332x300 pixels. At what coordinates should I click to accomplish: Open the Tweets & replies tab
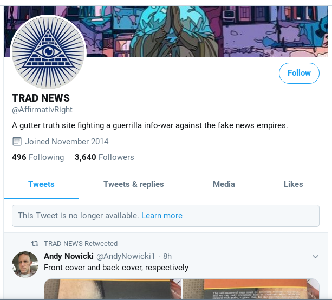[134, 184]
